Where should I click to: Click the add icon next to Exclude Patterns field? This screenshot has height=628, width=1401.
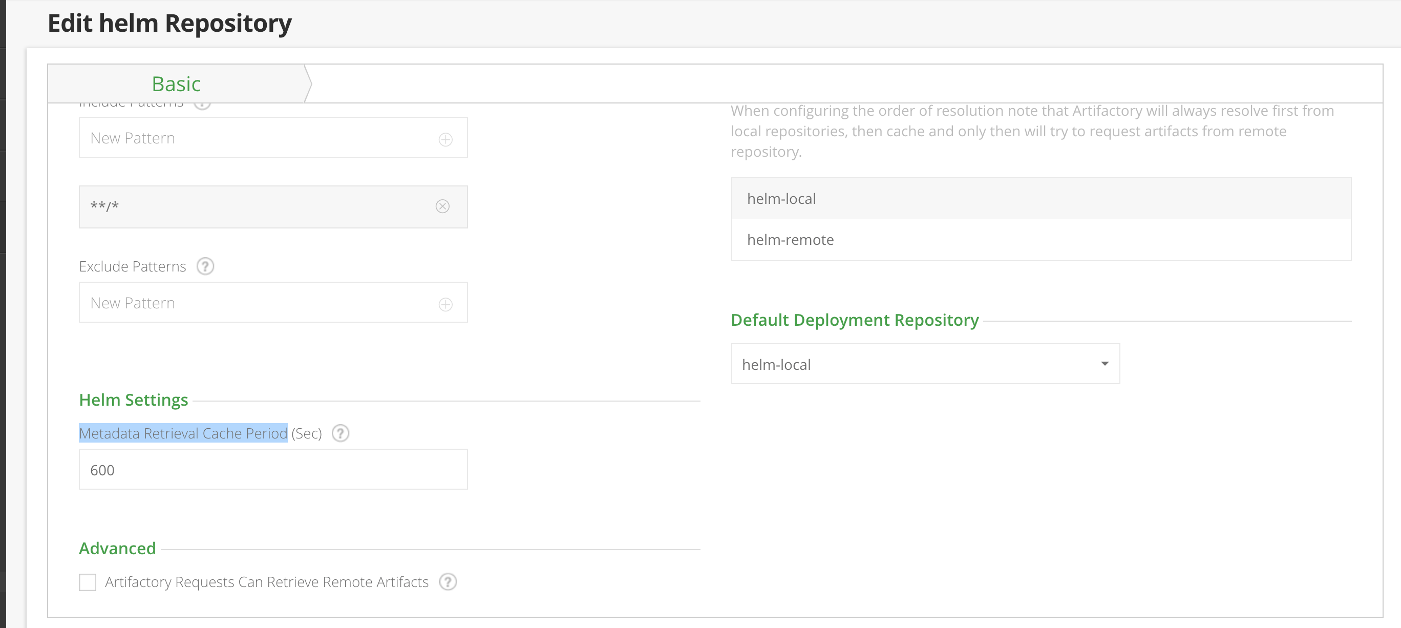coord(445,304)
